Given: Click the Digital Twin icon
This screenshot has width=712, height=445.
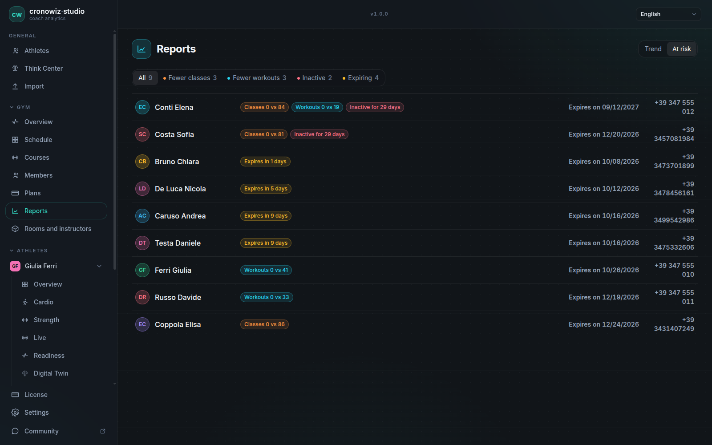Looking at the screenshot, I should tap(25, 373).
